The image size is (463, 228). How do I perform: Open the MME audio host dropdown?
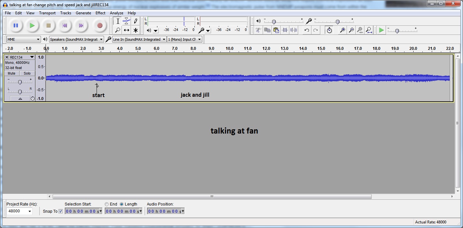click(23, 39)
